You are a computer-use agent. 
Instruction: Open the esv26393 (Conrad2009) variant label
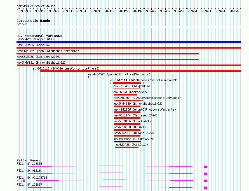[x=131, y=92]
